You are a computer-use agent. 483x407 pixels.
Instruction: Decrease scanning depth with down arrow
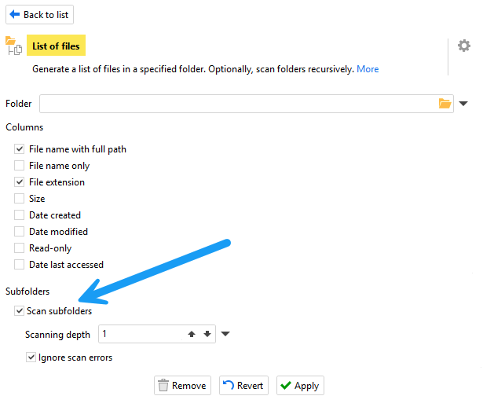coord(207,334)
